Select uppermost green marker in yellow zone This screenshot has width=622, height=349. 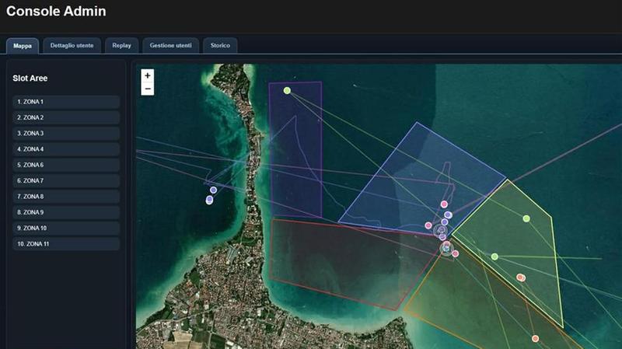pyautogui.click(x=526, y=218)
